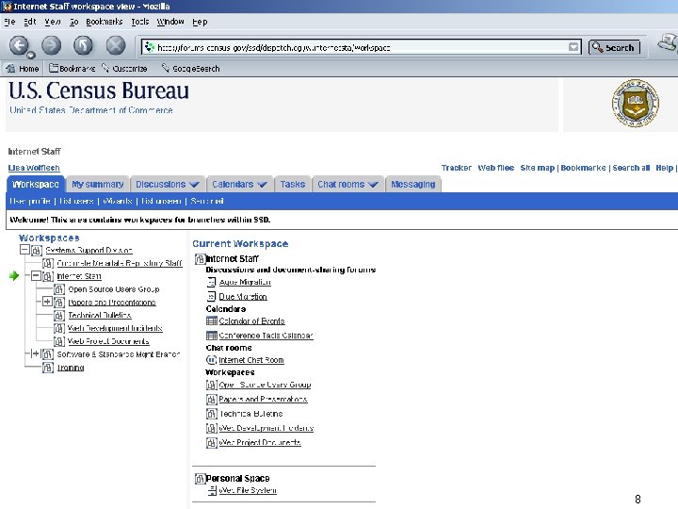Click the Web File System icon
Viewport: 678px width, 509px height.
pos(212,490)
